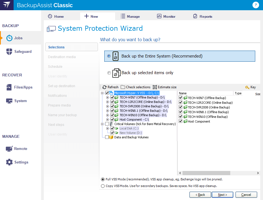Screen dimensions: 263x200
Task: Click the Home tab clock icon
Action: point(50,16)
